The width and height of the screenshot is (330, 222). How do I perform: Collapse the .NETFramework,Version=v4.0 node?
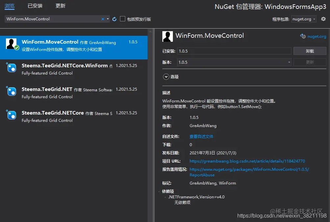pos(165,197)
